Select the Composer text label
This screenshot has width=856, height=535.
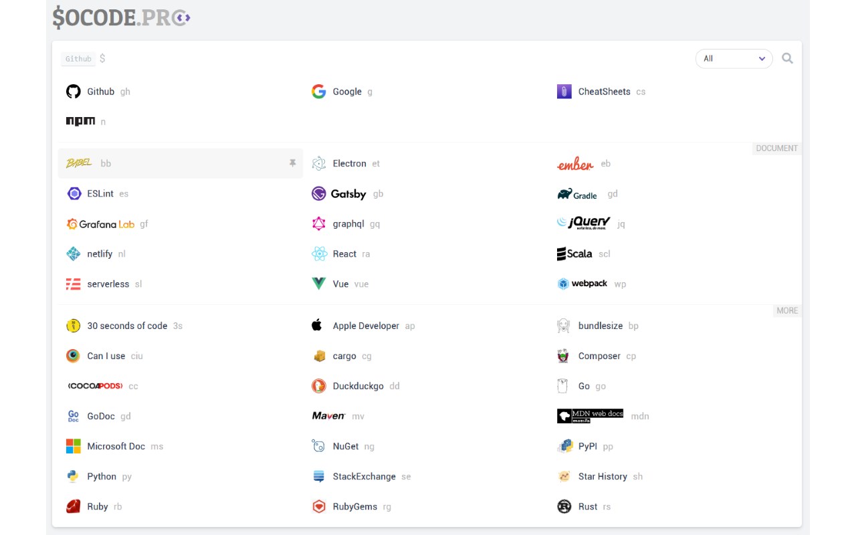pyautogui.click(x=599, y=356)
